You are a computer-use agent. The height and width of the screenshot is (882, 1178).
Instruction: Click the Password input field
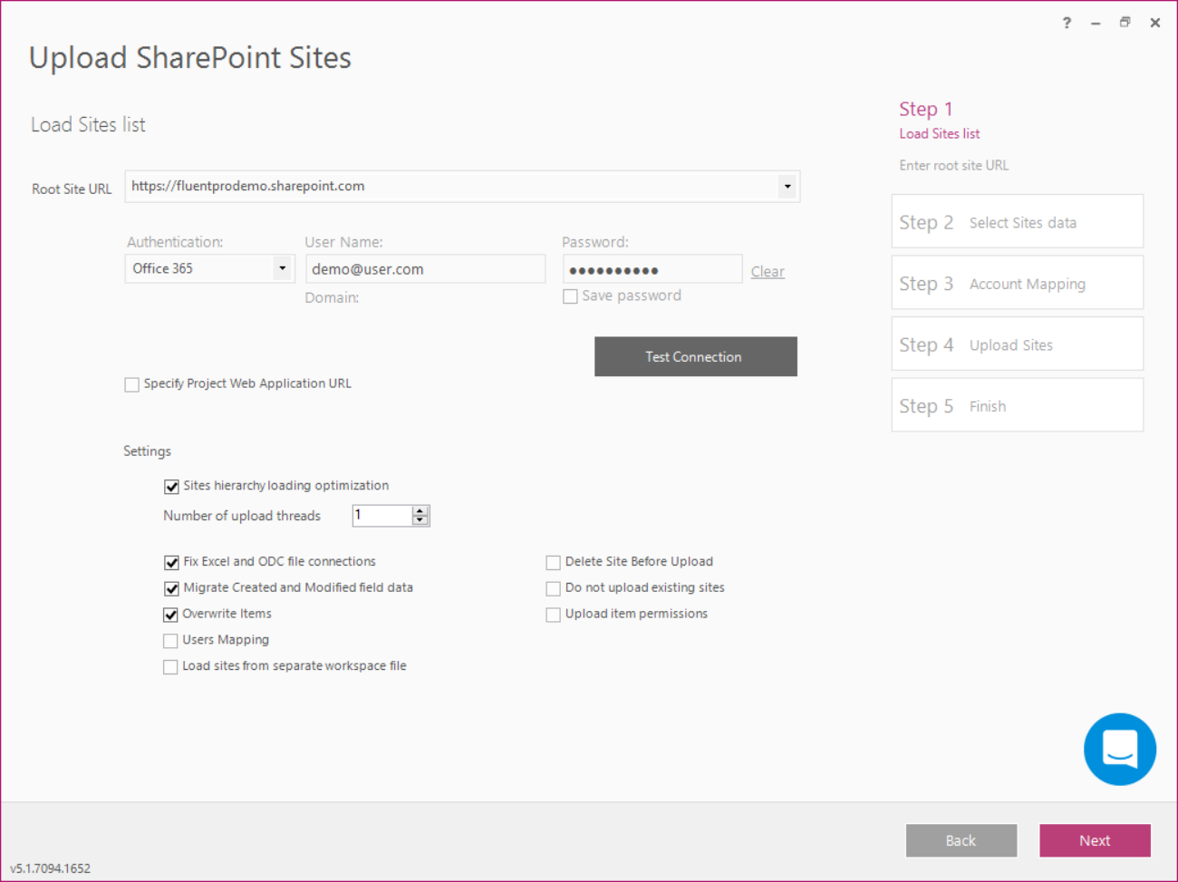click(652, 269)
